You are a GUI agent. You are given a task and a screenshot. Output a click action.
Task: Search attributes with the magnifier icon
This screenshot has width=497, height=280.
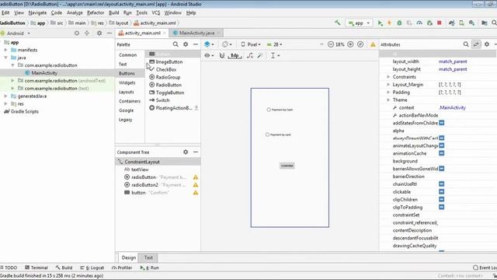coord(466,44)
